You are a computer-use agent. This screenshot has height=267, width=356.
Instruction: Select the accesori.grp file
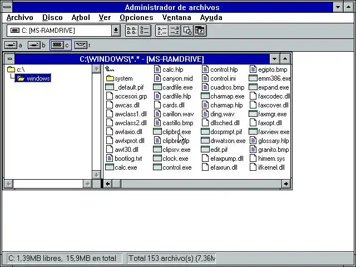[x=126, y=96]
